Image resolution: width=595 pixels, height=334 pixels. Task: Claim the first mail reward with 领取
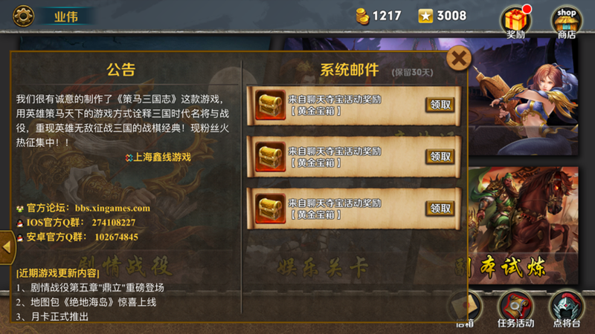click(x=440, y=105)
